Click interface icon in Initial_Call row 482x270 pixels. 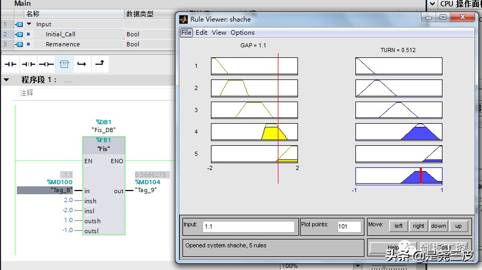(19, 34)
